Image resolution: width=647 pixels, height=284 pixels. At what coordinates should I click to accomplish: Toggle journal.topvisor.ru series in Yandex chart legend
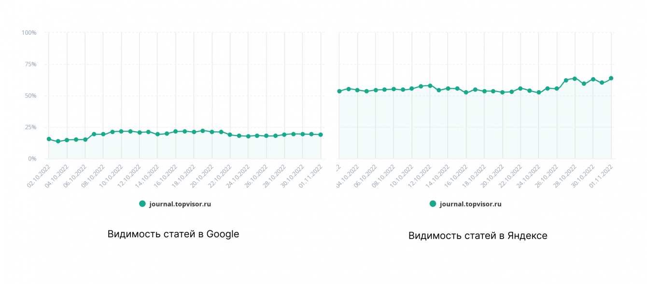(470, 204)
